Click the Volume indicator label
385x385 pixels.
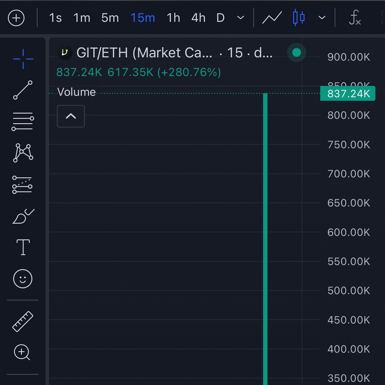(76, 92)
